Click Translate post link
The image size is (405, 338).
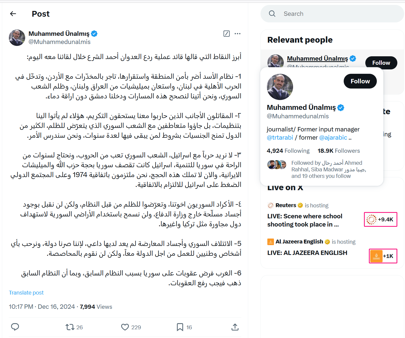pyautogui.click(x=26, y=293)
